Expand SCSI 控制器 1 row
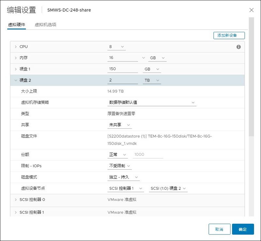The image size is (261, 241). pos(16,212)
